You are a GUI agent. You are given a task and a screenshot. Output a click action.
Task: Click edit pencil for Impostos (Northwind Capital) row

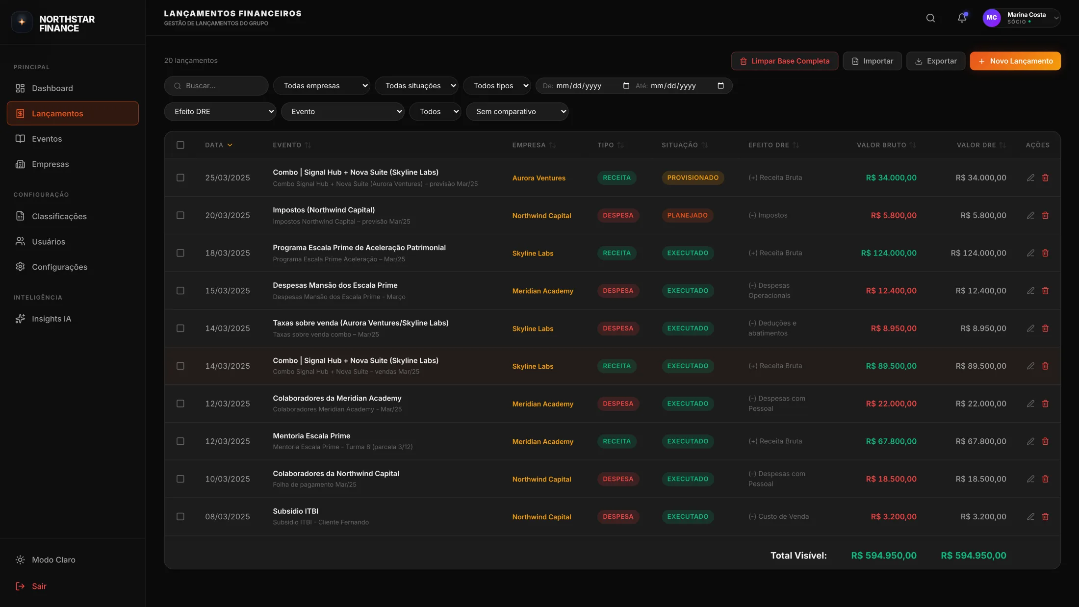pyautogui.click(x=1030, y=215)
